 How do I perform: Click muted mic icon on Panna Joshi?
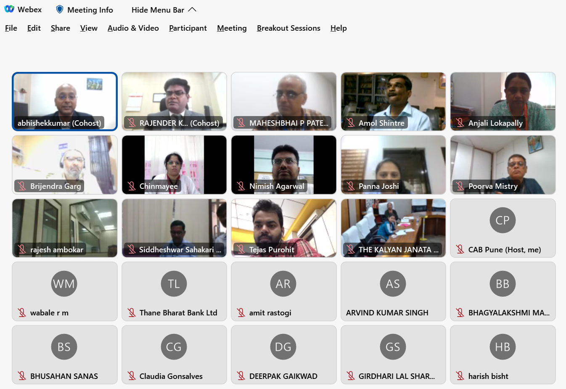click(x=351, y=186)
